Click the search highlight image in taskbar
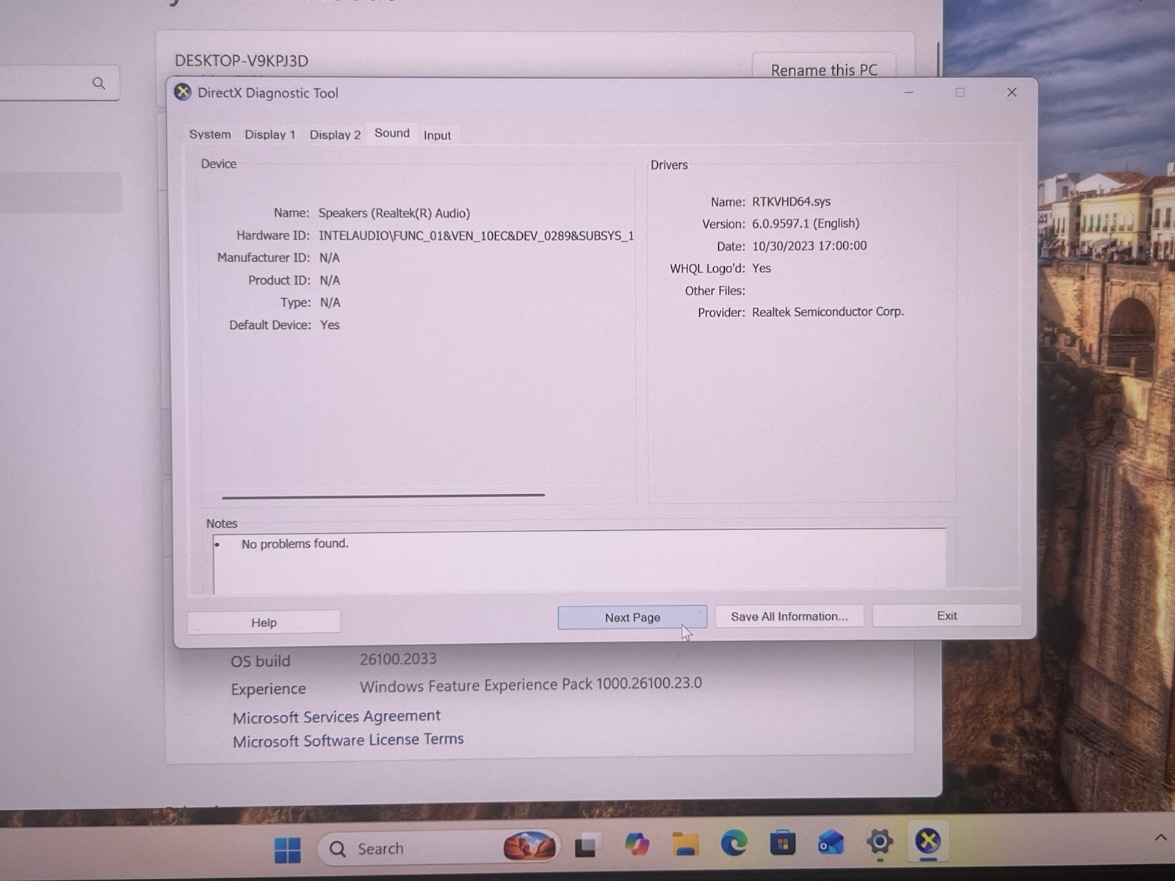 point(529,846)
